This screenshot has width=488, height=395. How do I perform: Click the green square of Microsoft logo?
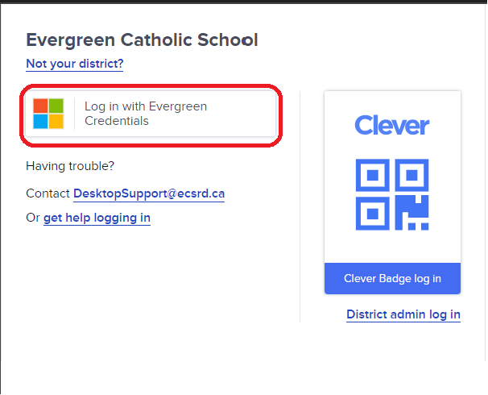(x=56, y=106)
